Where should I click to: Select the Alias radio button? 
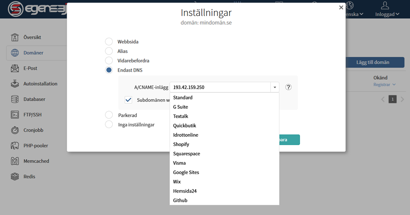pos(109,51)
